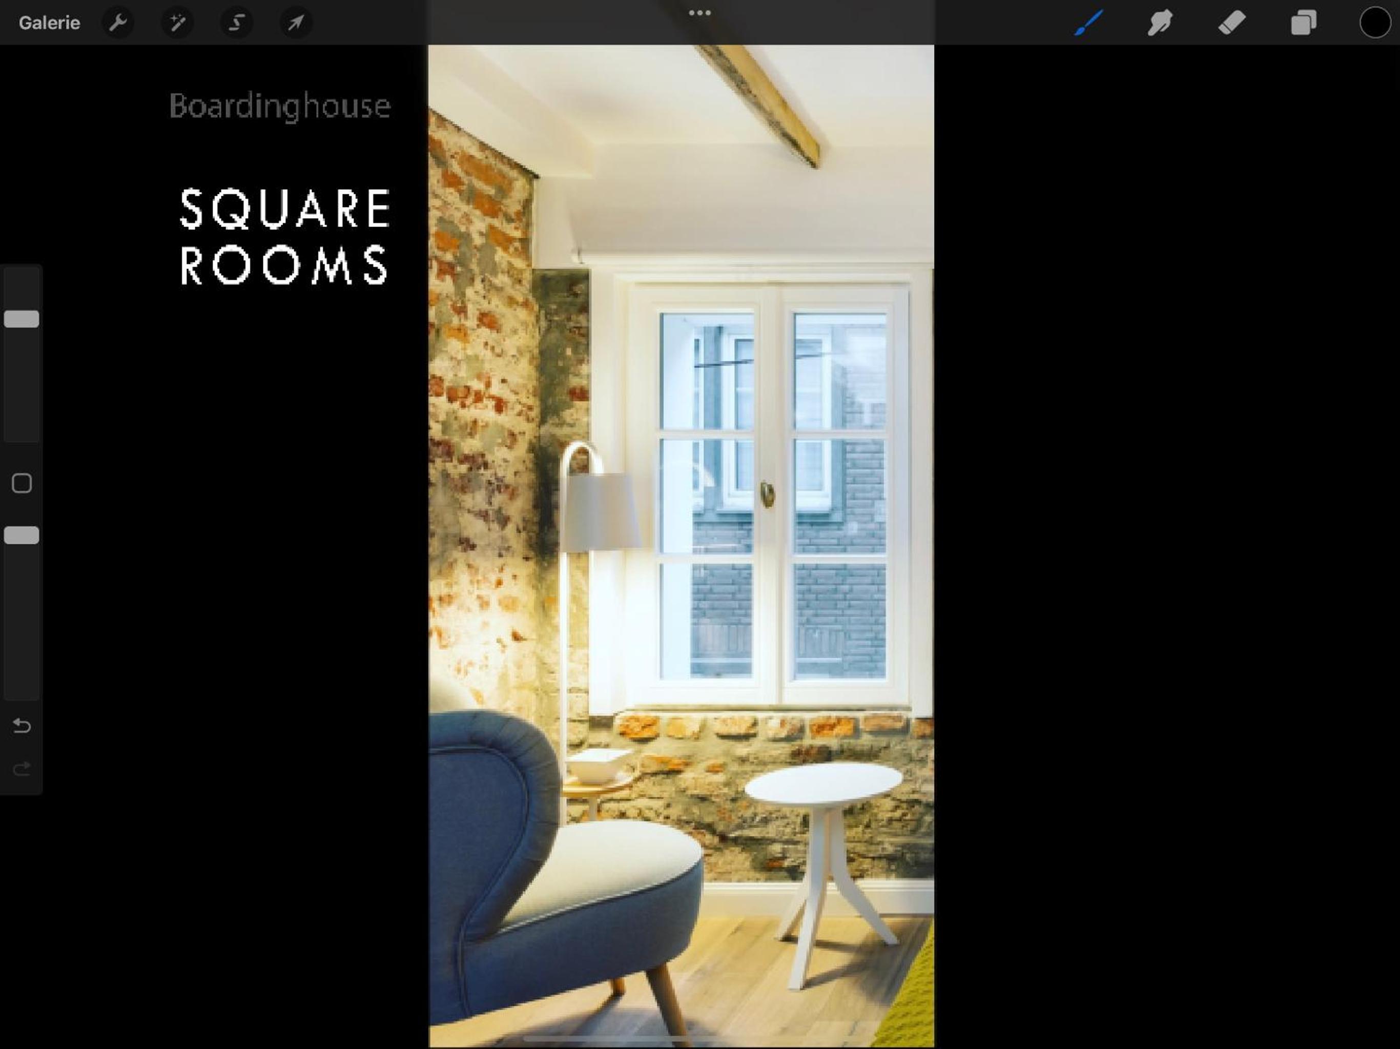Click the brush size slider handle

(22, 318)
